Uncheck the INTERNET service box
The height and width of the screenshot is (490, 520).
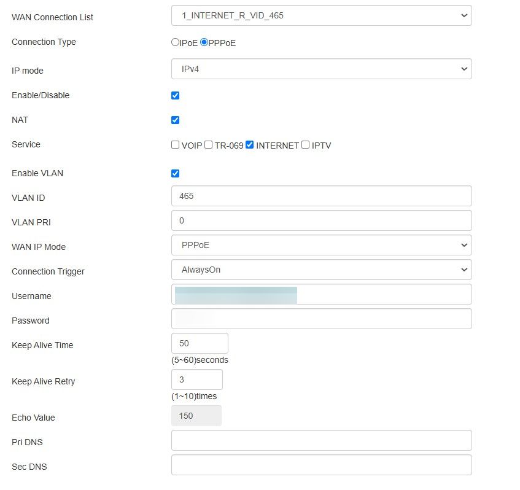249,145
